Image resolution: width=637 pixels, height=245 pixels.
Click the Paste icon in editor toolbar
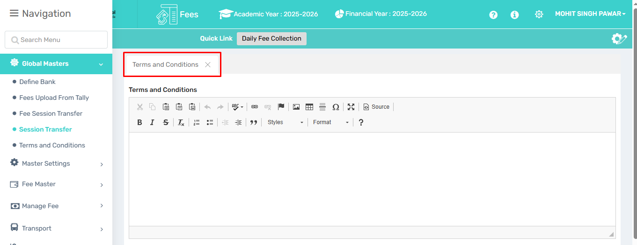click(166, 107)
